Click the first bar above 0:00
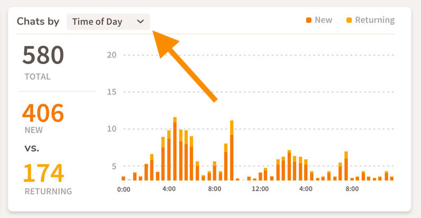 123,178
